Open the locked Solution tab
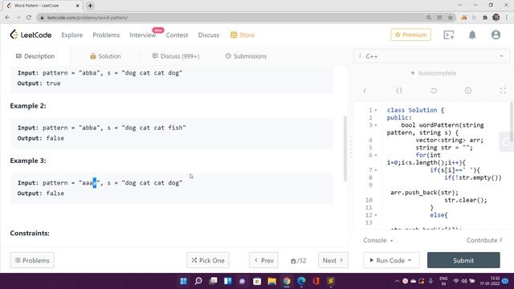The image size is (514, 289). 105,56
